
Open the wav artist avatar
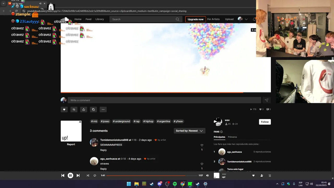pyautogui.click(x=218, y=122)
